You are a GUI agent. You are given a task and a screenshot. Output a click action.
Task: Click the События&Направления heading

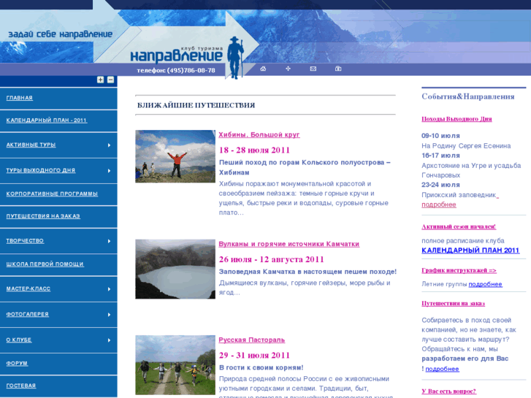pyautogui.click(x=468, y=96)
